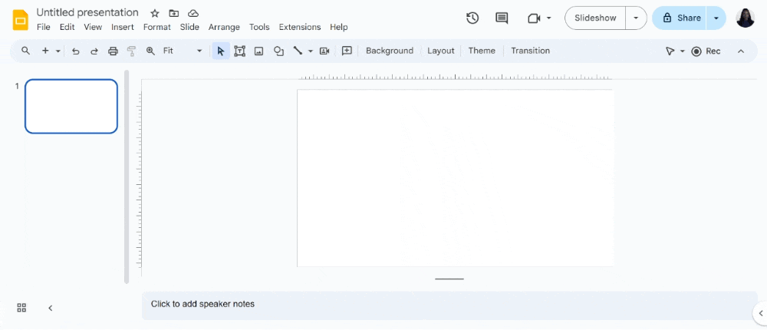Open the Help menu
This screenshot has height=330, width=767.
[338, 27]
